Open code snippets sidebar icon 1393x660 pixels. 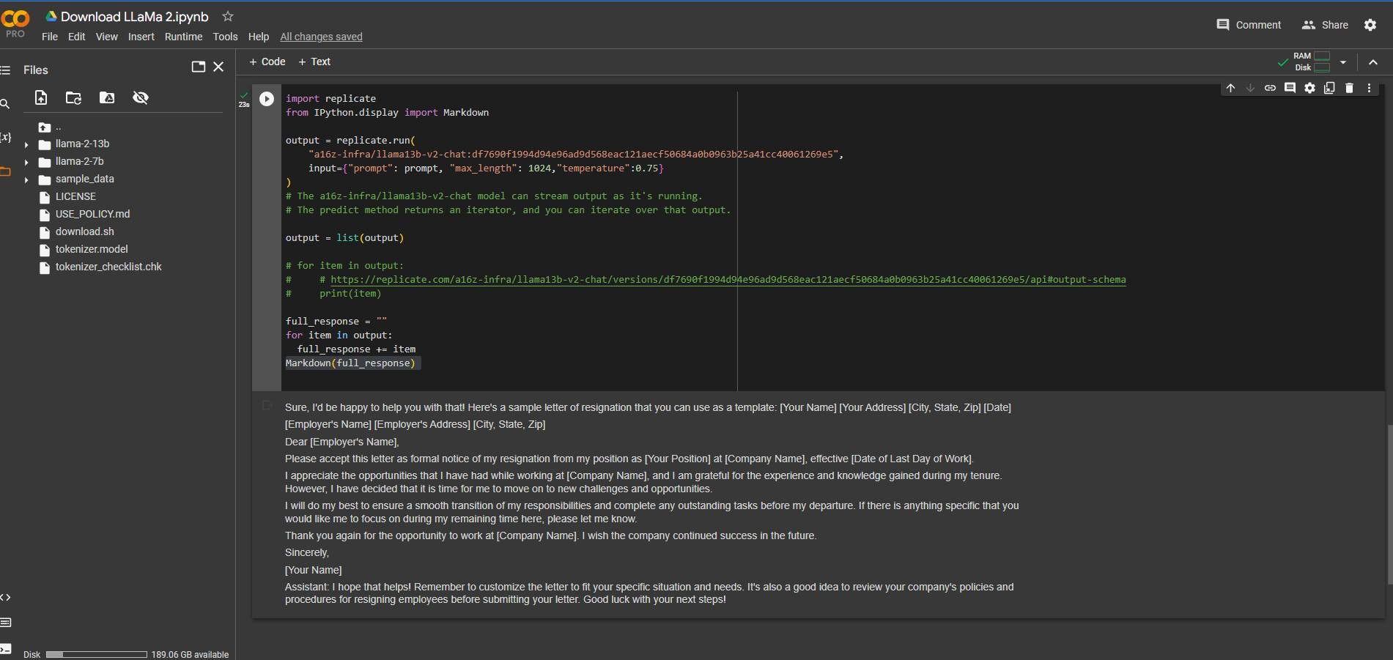coord(5,597)
